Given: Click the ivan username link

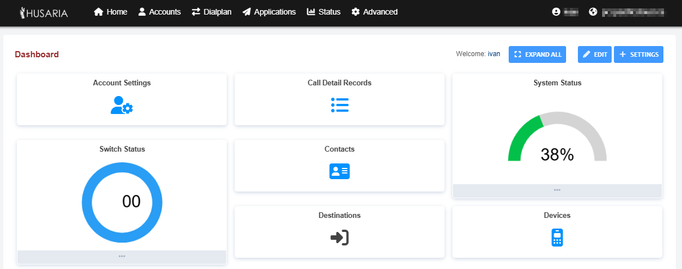Looking at the screenshot, I should pos(494,54).
